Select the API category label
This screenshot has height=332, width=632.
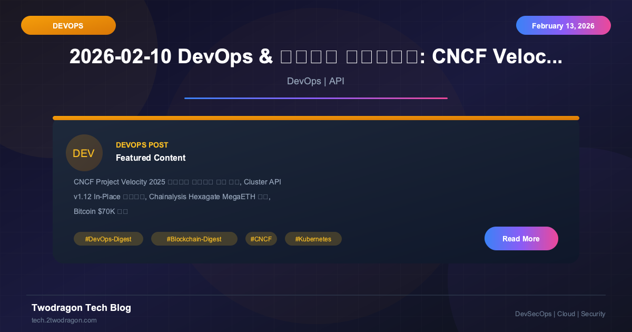[x=338, y=81]
